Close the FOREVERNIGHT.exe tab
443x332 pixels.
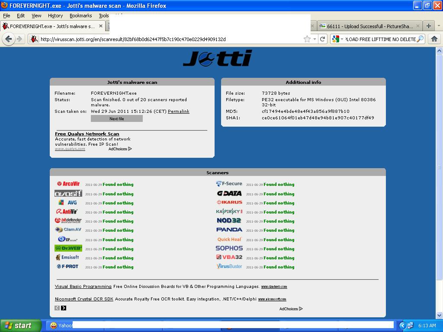[x=100, y=26]
